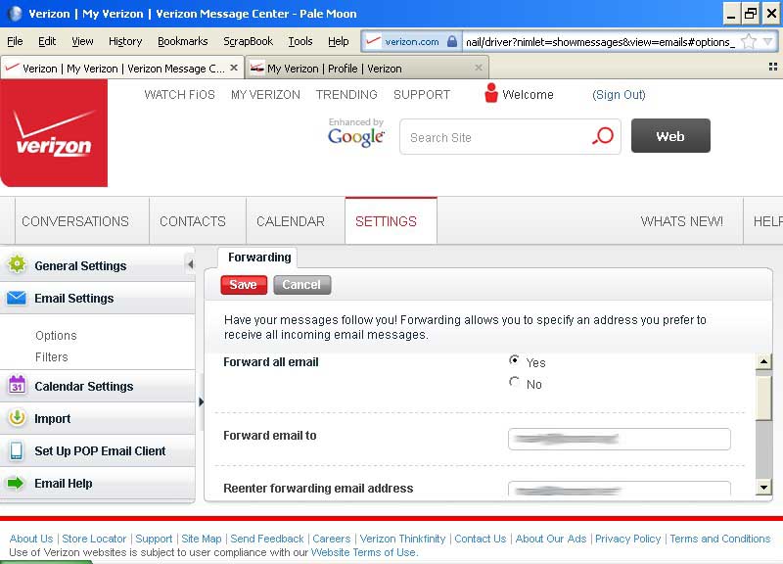Click the TRENDING link

click(346, 94)
